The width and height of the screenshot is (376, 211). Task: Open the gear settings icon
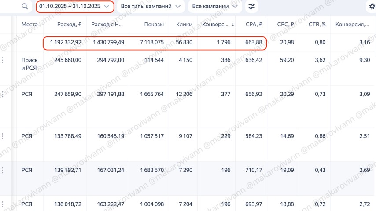click(372, 7)
